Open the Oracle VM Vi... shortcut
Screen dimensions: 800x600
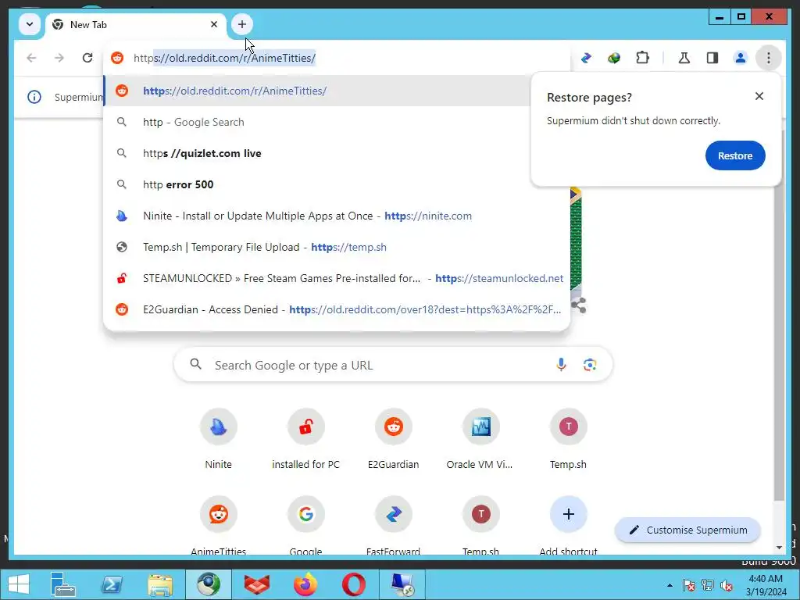(x=480, y=440)
